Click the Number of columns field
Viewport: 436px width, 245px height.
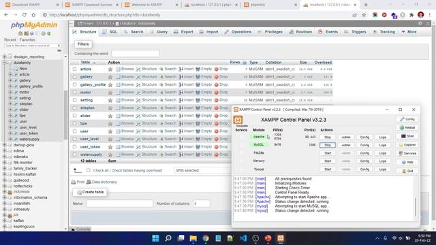(202, 203)
